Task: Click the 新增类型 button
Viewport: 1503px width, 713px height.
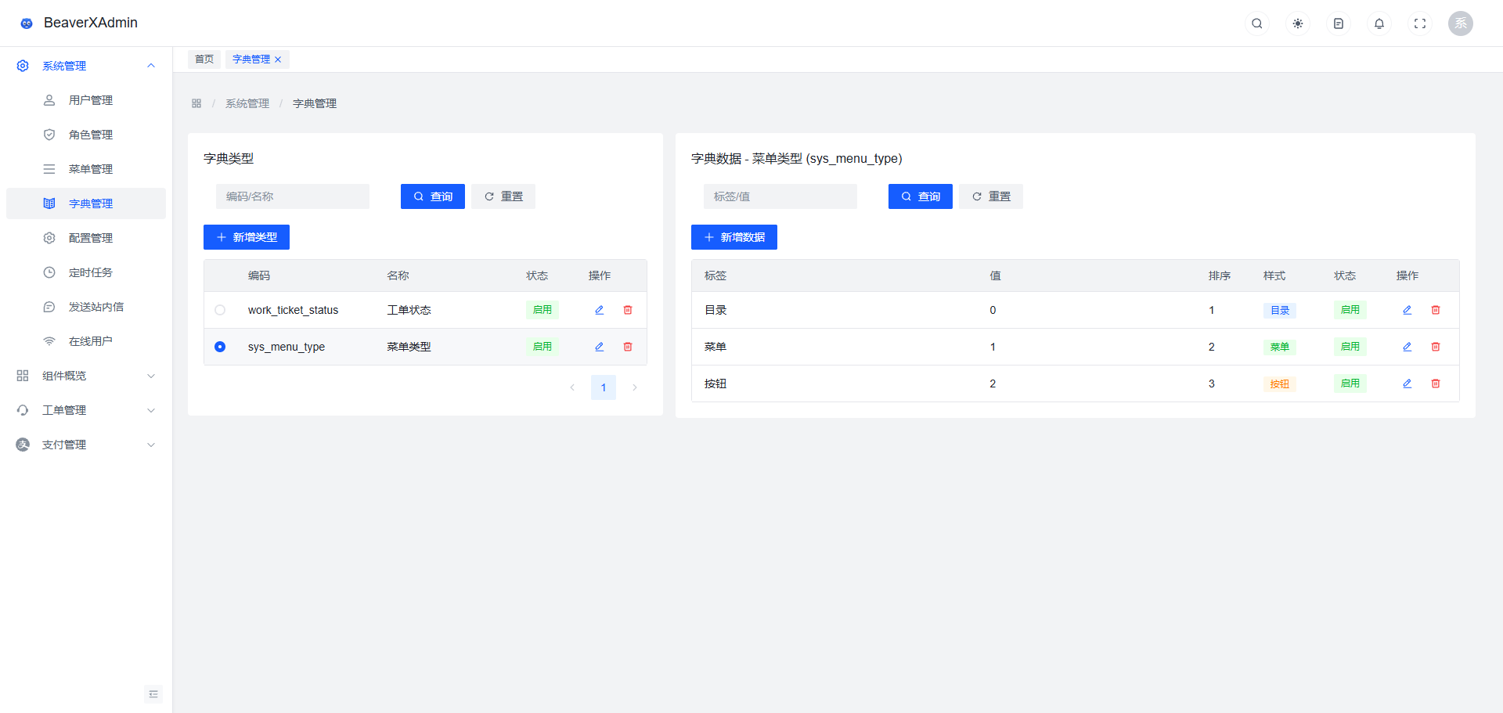Action: 247,237
